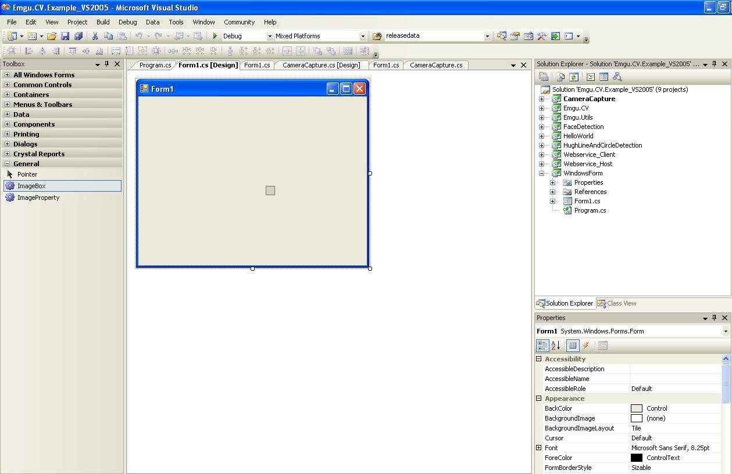Switch to the Class View tab
This screenshot has width=732, height=474.
(617, 303)
